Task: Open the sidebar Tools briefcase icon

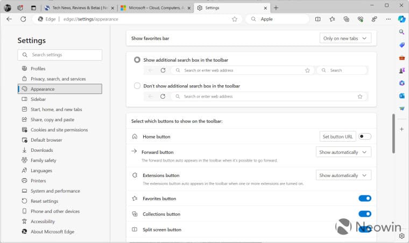Action: coord(401,58)
